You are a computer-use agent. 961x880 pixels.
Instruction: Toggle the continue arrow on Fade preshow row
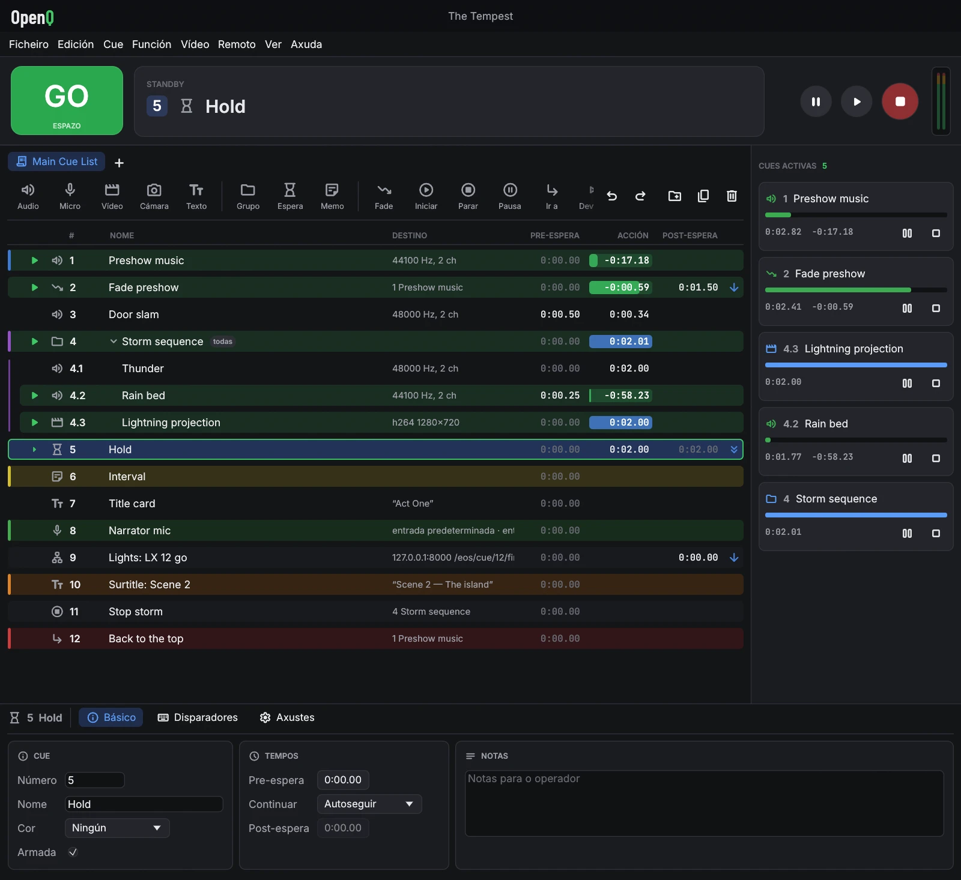point(734,288)
